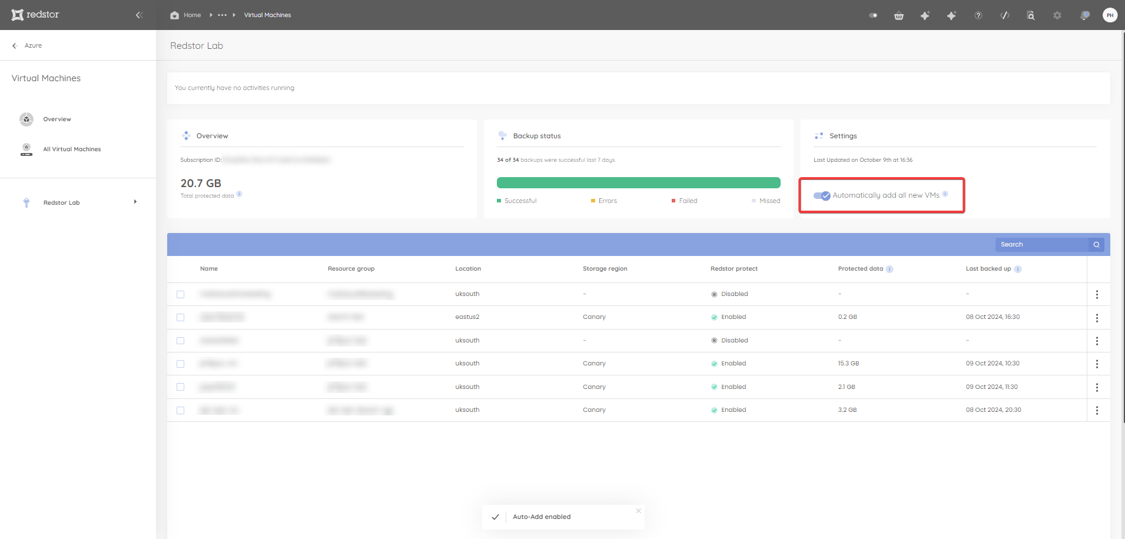Screen dimensions: 1125x539
Task: Open All Virtual Machines in the sidebar
Action: click(x=72, y=149)
